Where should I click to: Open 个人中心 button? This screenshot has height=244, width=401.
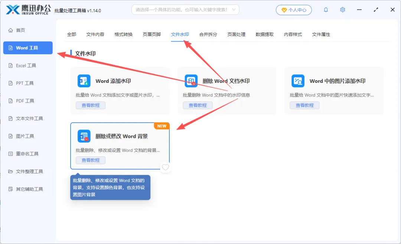point(294,10)
